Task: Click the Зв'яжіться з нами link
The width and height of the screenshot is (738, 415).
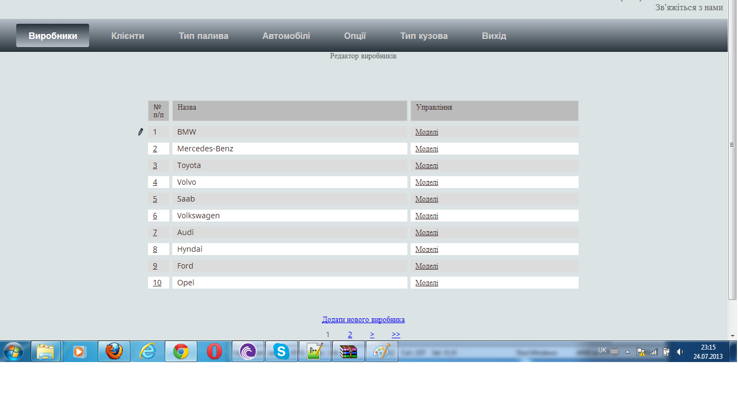Action: (689, 8)
